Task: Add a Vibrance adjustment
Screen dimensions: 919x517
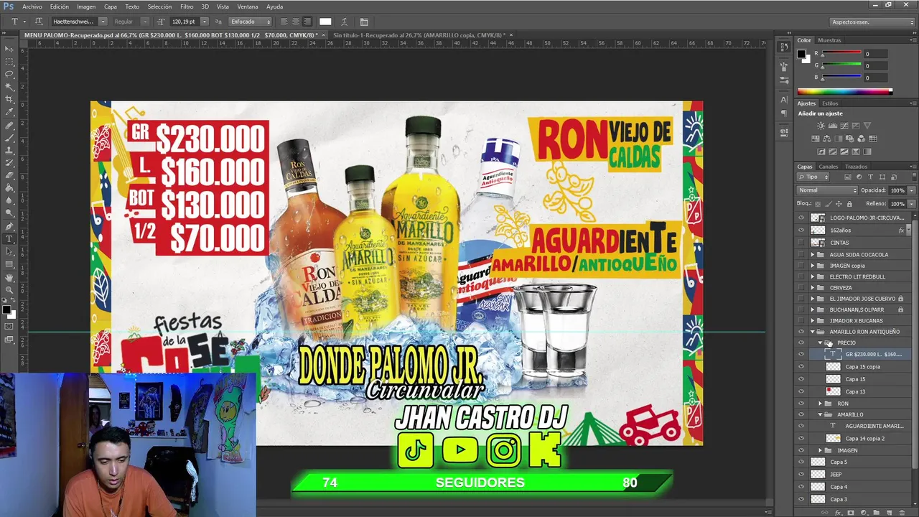Action: [x=867, y=126]
